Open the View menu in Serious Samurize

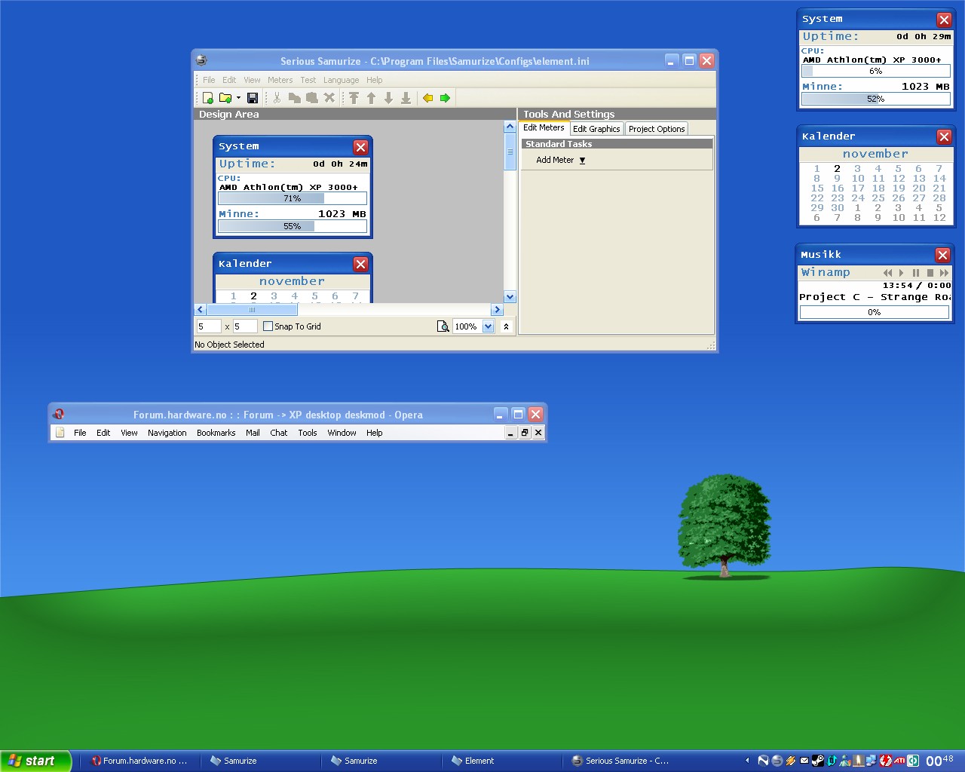click(x=252, y=80)
